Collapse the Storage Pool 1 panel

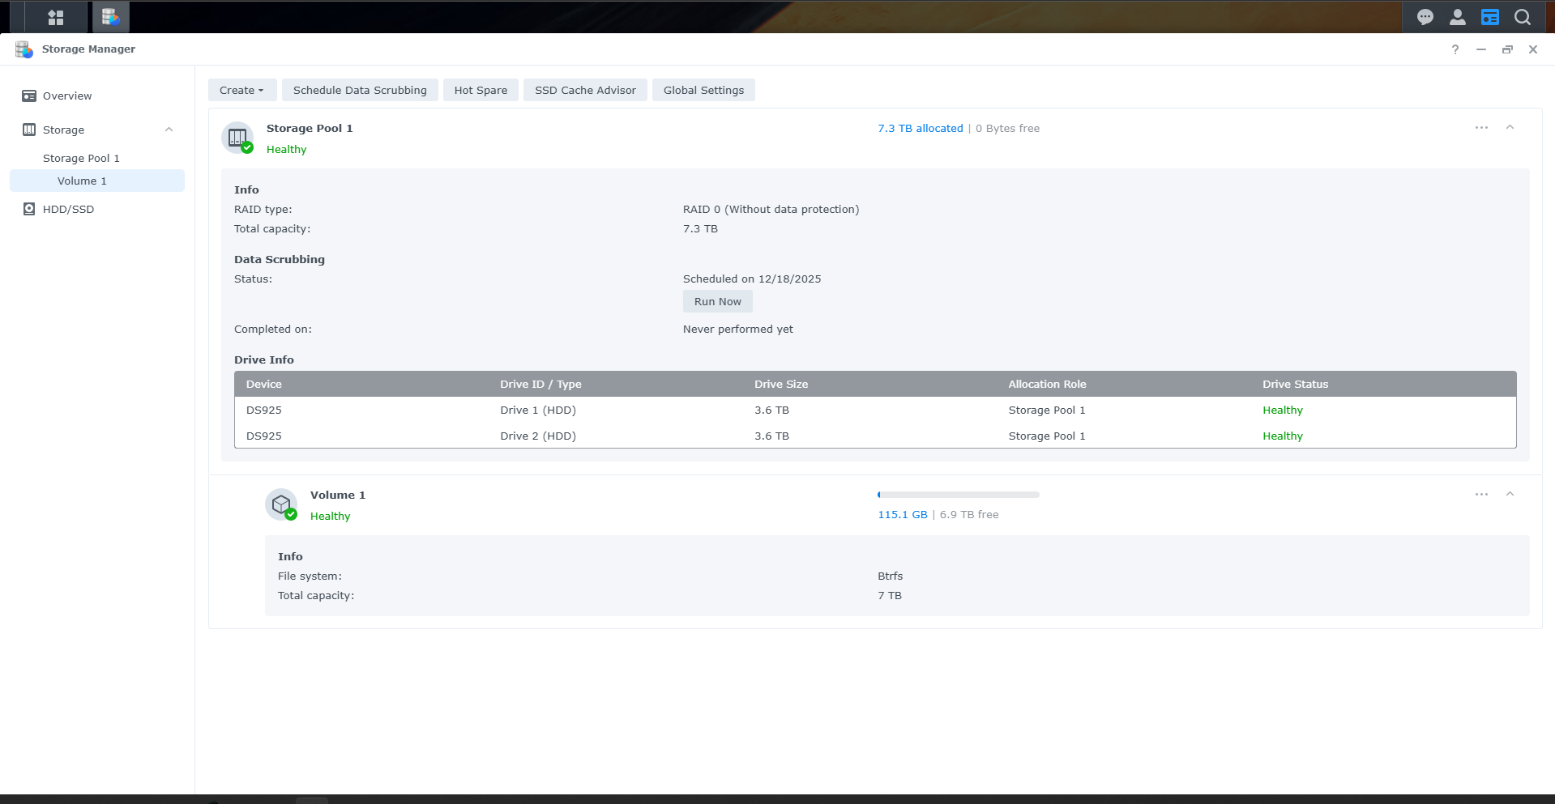point(1510,128)
